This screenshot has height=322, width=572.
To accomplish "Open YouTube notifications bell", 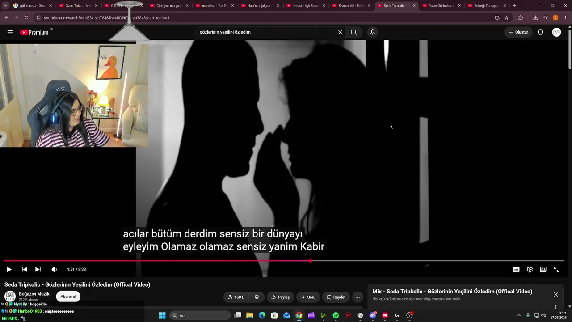I will 540,32.
